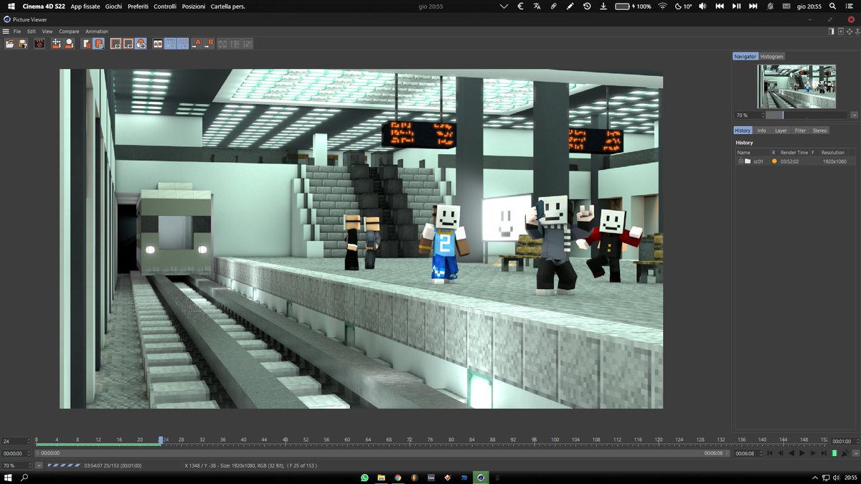Viewport: 861px width, 484px height.
Task: Select the Stereo tab
Action: tap(820, 131)
